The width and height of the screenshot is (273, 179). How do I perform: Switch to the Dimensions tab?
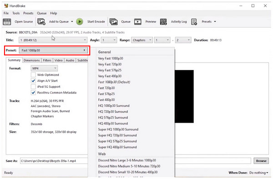coord(32,60)
